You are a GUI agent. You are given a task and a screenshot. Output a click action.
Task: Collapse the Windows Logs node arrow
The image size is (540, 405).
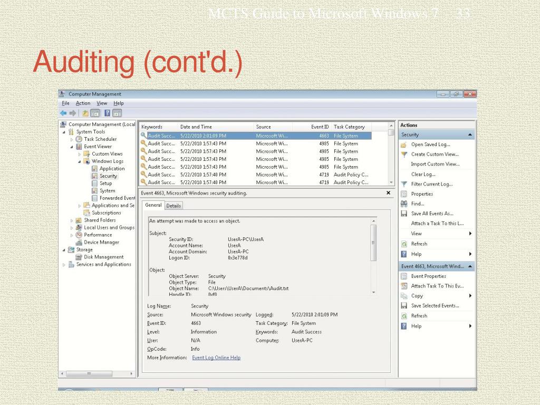(80, 161)
